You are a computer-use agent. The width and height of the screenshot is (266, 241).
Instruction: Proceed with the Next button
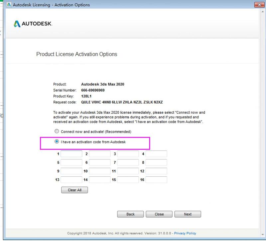tap(188, 214)
